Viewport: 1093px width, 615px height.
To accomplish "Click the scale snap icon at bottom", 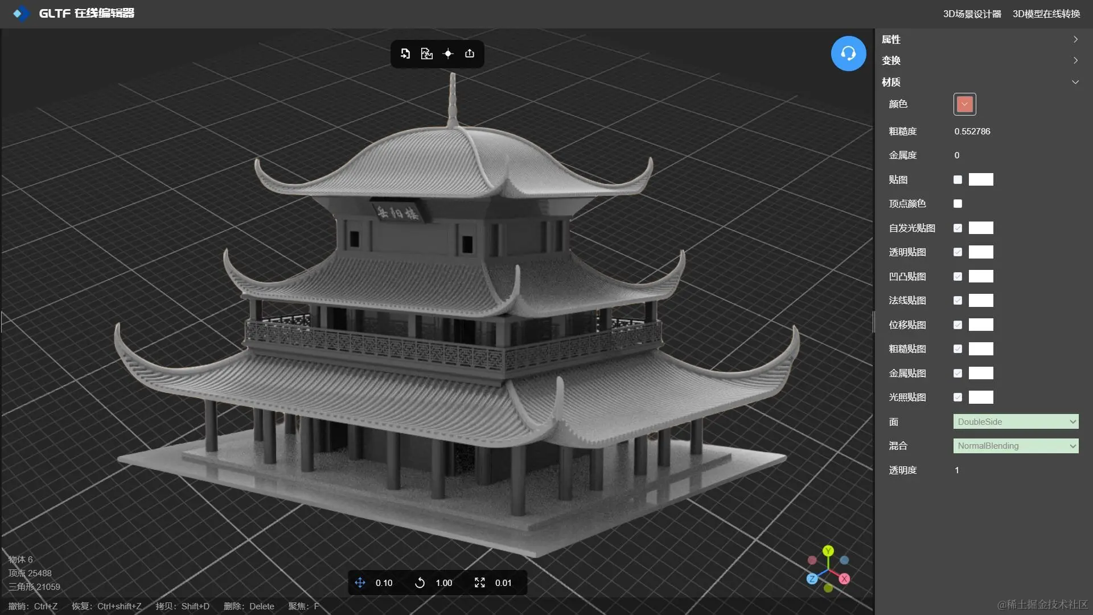I will tap(480, 583).
